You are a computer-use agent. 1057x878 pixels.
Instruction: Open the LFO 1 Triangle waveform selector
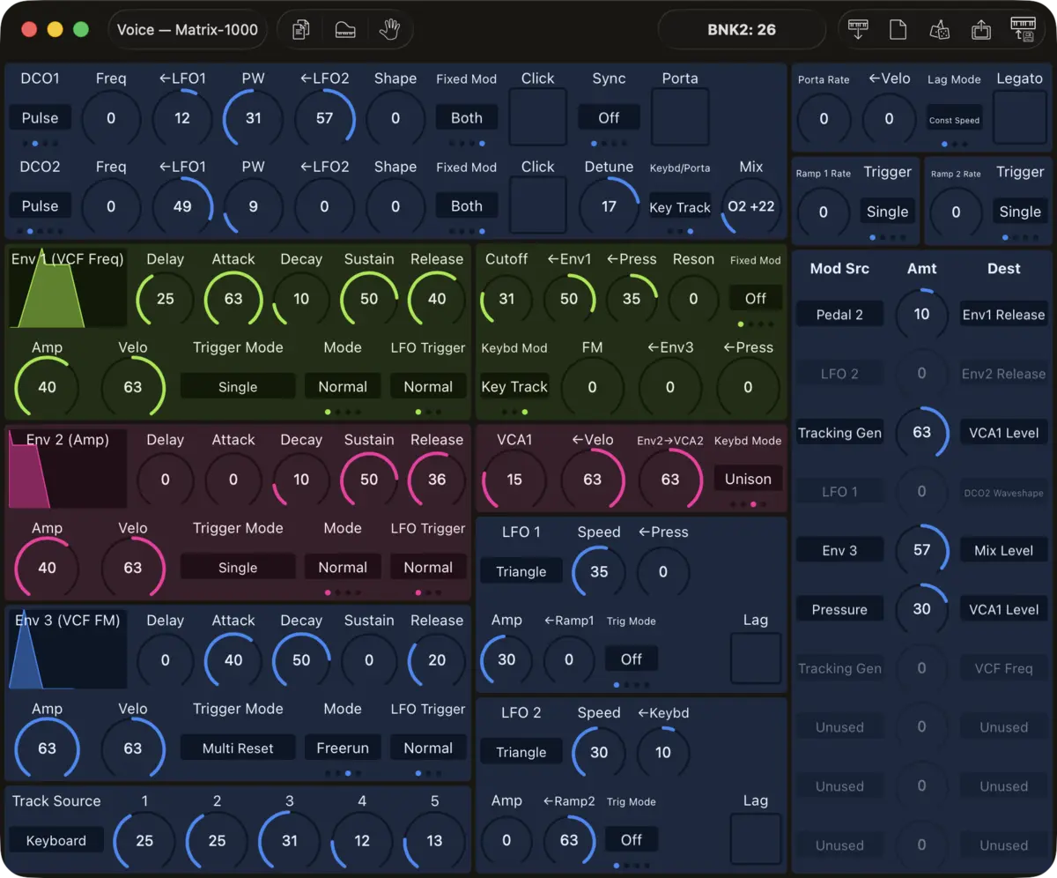click(521, 571)
